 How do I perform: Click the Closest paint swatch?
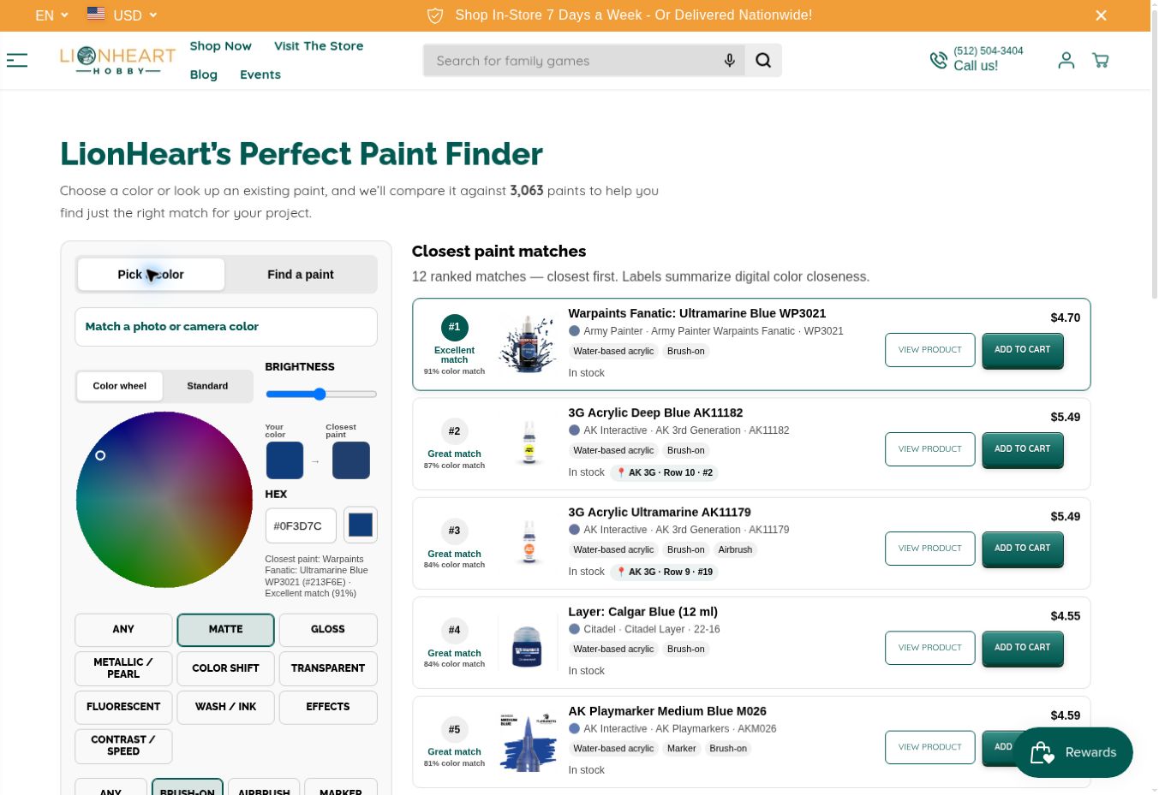351,460
